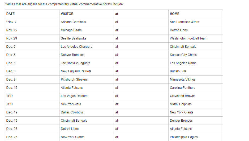
Task: Click the HOME column header
Action: pyautogui.click(x=195, y=14)
